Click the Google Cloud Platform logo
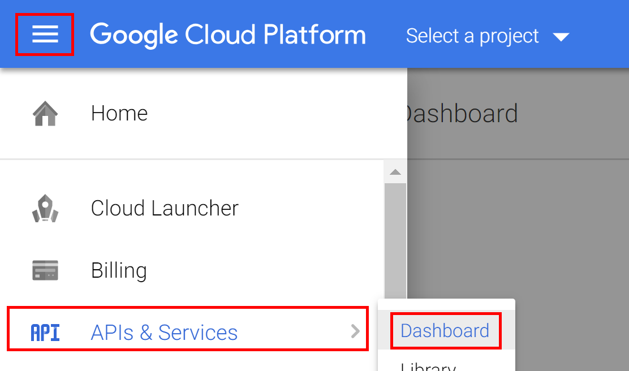Viewport: 629px width, 371px height. coord(227,34)
